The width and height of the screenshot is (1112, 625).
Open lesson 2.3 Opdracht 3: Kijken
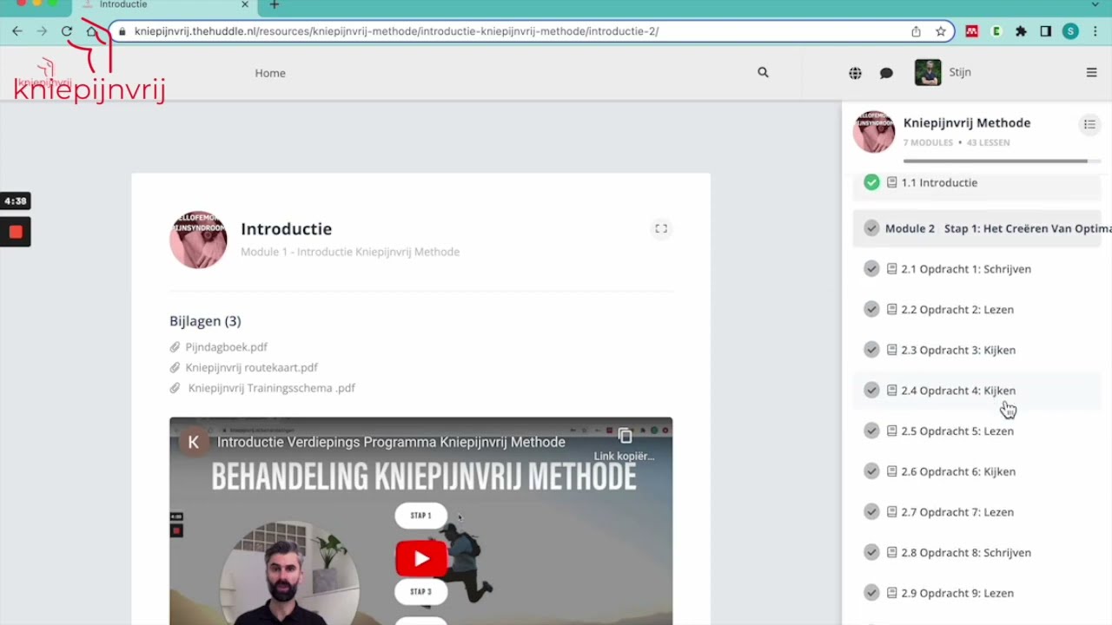958,350
